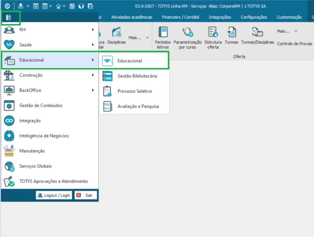314x237 pixels.
Task: Click the Processo Seletivo clipboard icon
Action: tap(107, 91)
